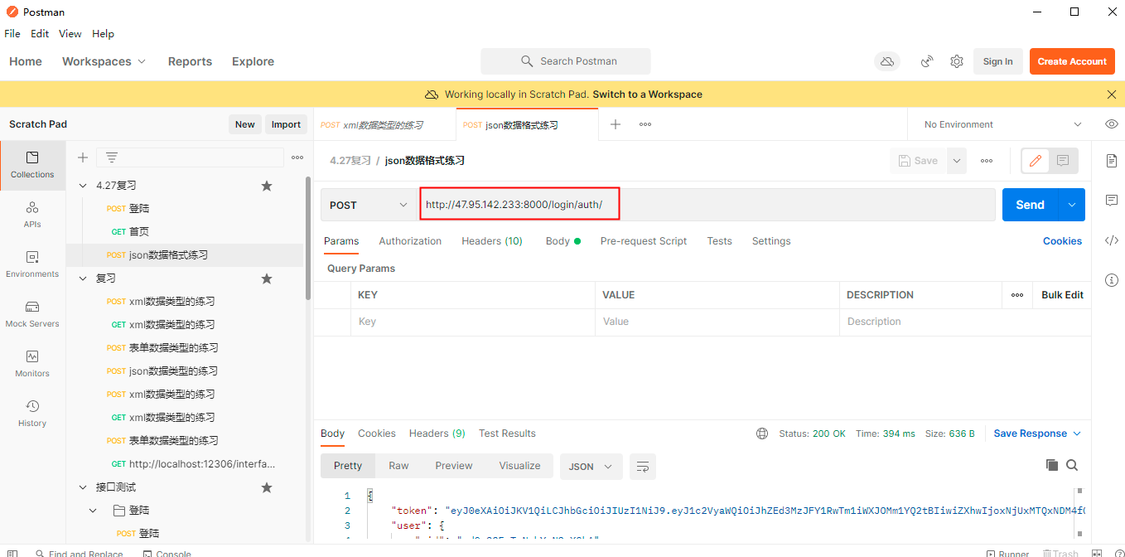Image resolution: width=1125 pixels, height=557 pixels.
Task: Open the Send button dropdown arrow
Action: pyautogui.click(x=1072, y=205)
